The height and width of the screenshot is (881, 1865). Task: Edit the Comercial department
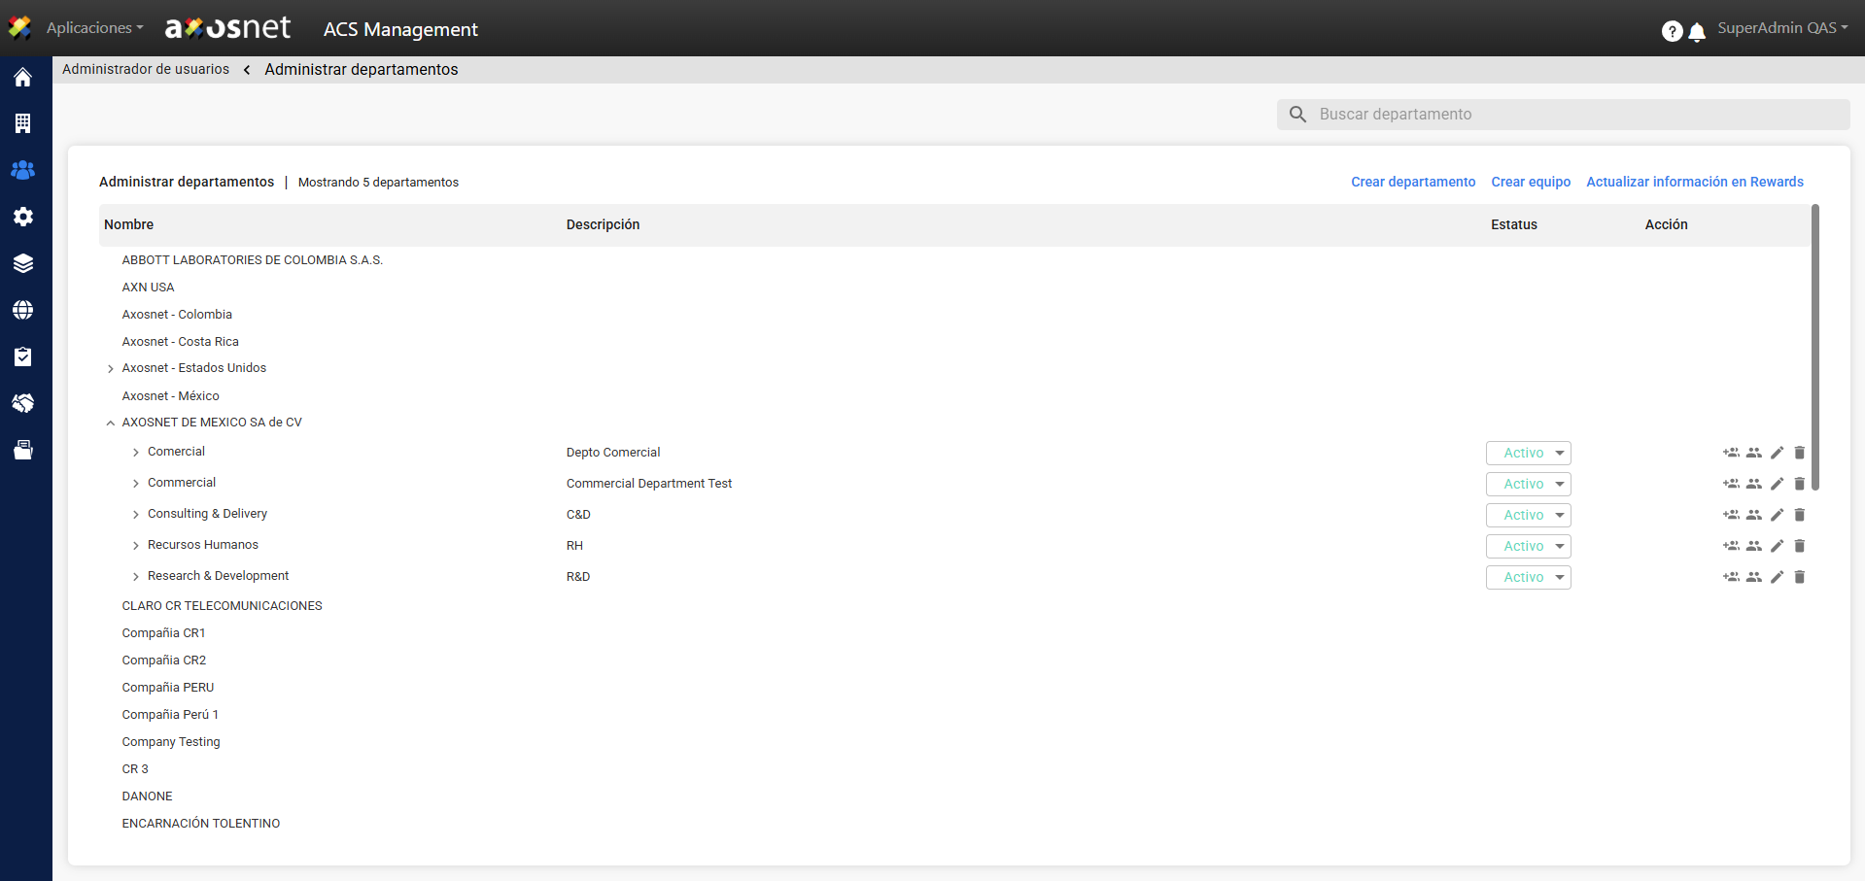(1777, 453)
